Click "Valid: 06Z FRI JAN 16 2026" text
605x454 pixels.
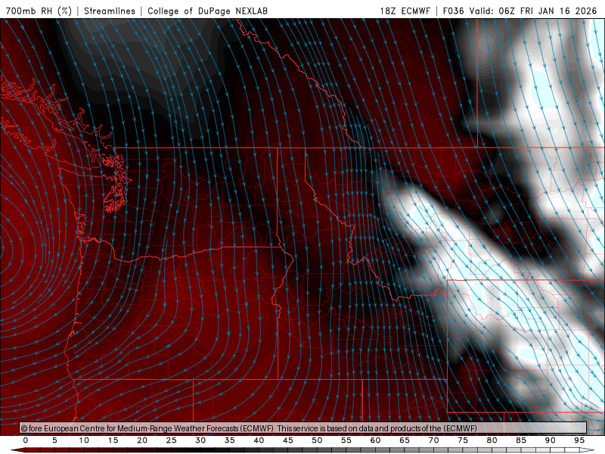pos(533,11)
